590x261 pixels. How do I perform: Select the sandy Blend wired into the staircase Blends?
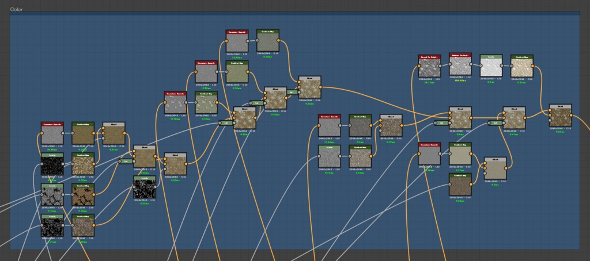[x=175, y=164]
